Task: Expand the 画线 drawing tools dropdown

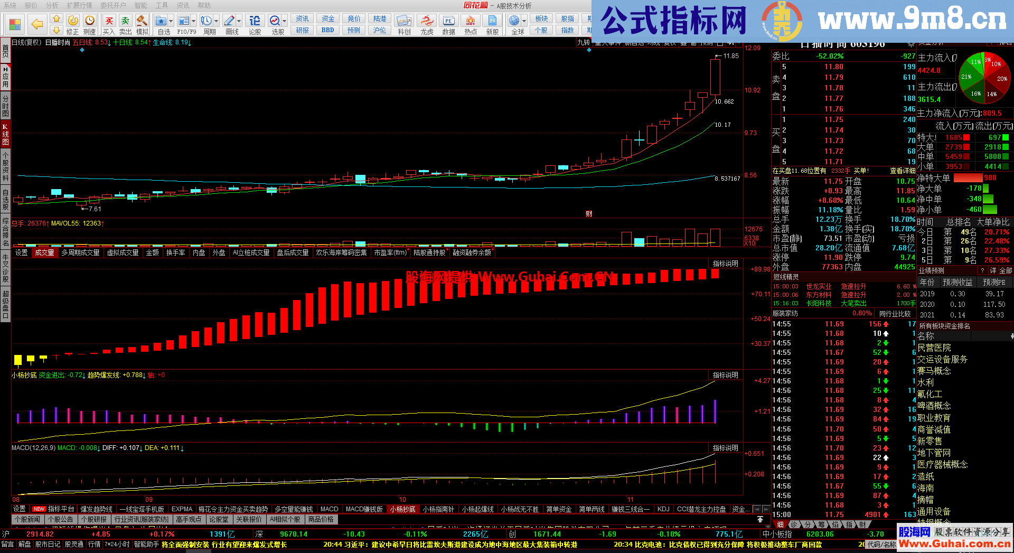Action: pyautogui.click(x=239, y=21)
